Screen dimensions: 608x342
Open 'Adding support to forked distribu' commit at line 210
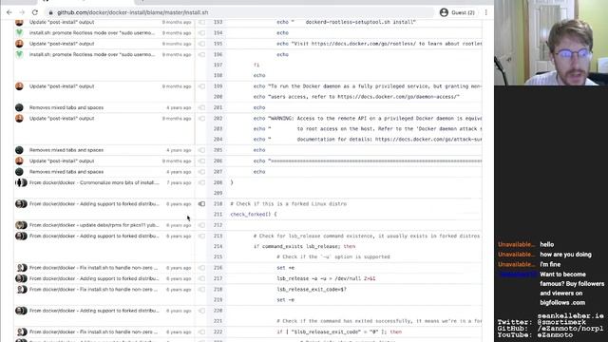click(x=94, y=204)
